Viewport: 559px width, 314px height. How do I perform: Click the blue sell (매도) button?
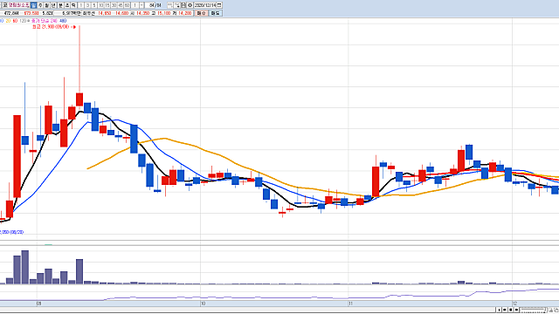(216, 13)
